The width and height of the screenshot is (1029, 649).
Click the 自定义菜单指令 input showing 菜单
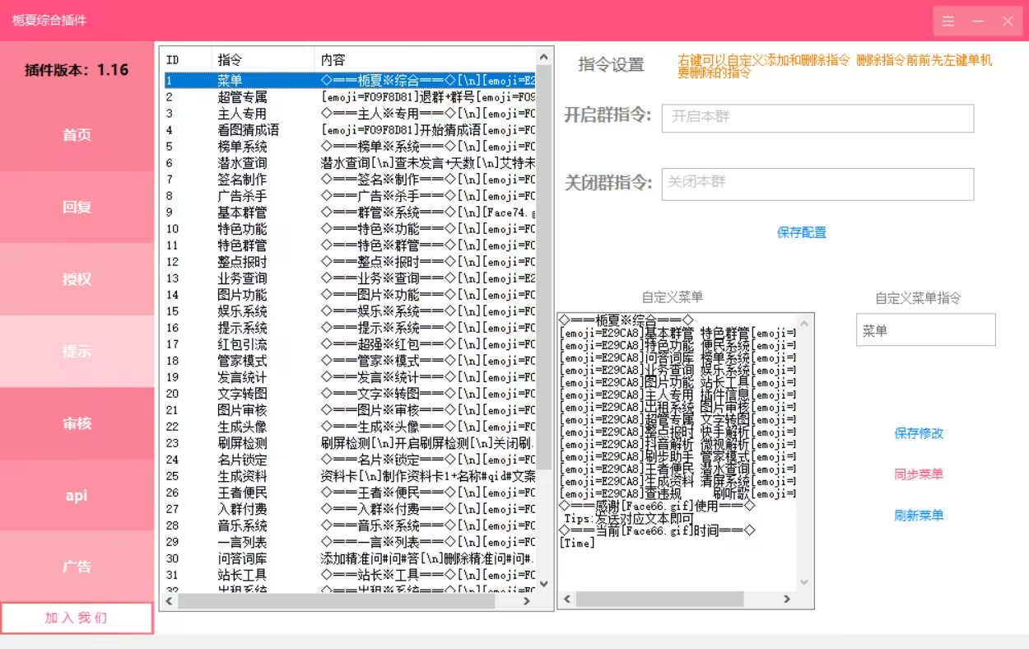coord(925,329)
